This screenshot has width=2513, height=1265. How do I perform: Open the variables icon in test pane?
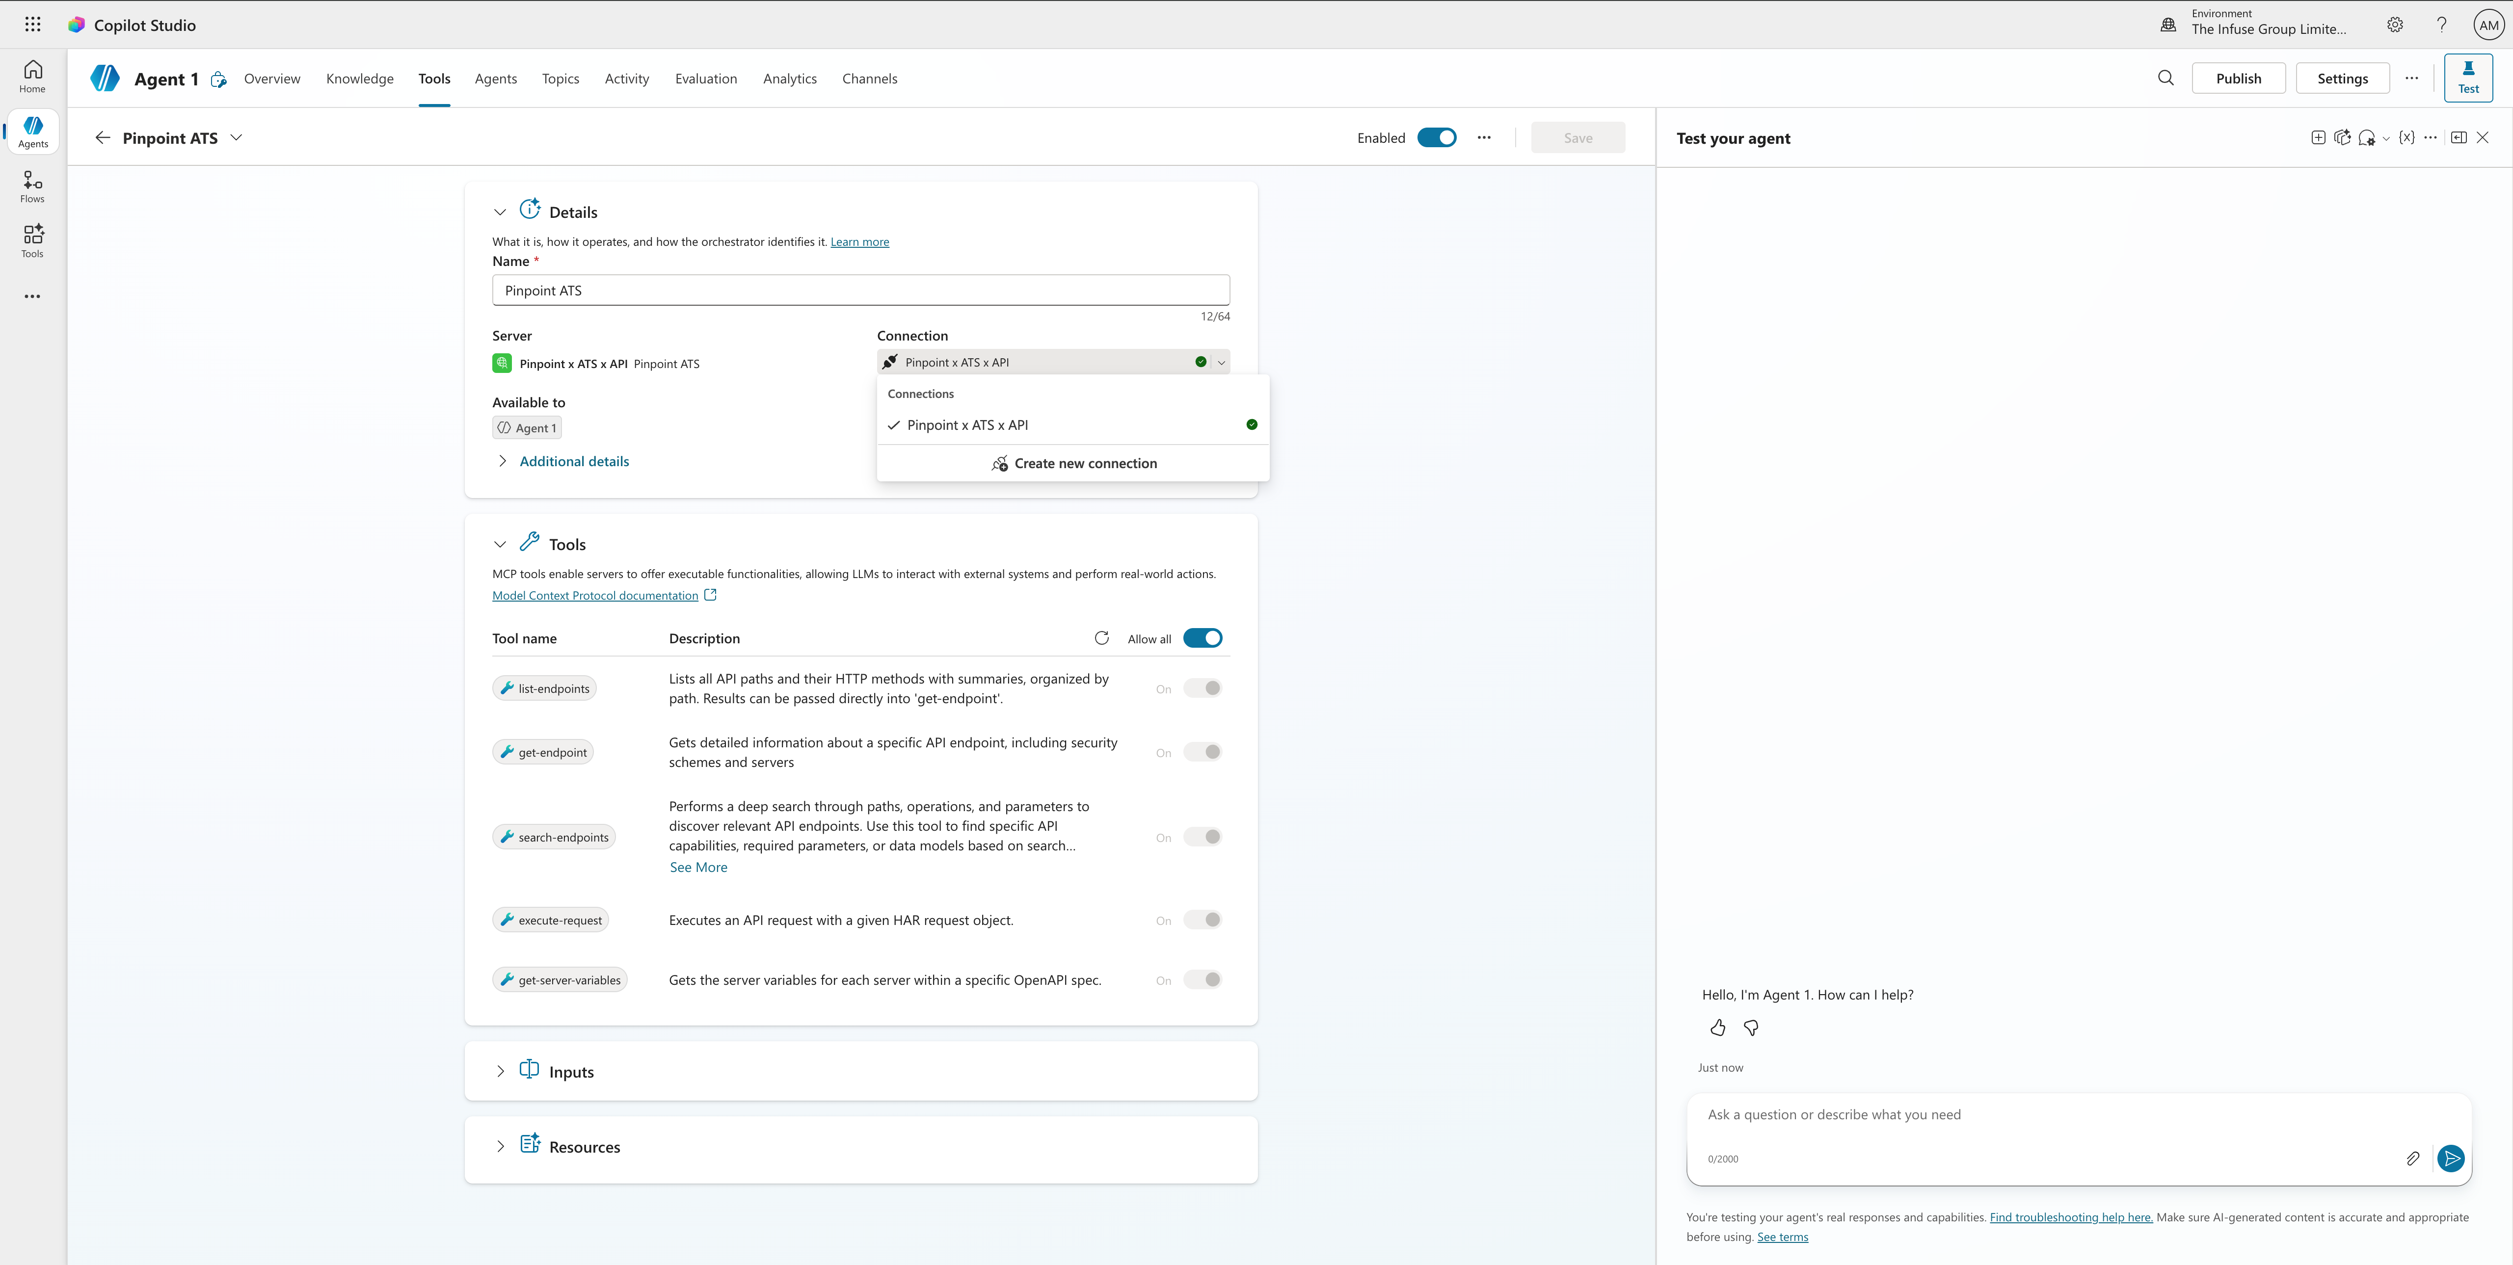2406,137
